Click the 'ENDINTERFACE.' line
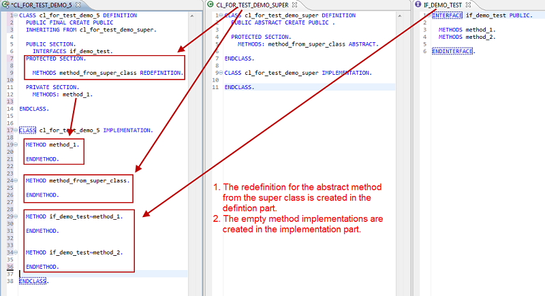Viewport: 545px width, 296px height. click(x=454, y=51)
